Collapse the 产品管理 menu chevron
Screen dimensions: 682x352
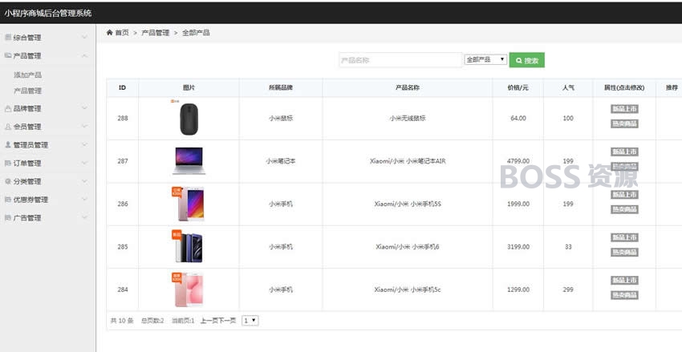(84, 55)
